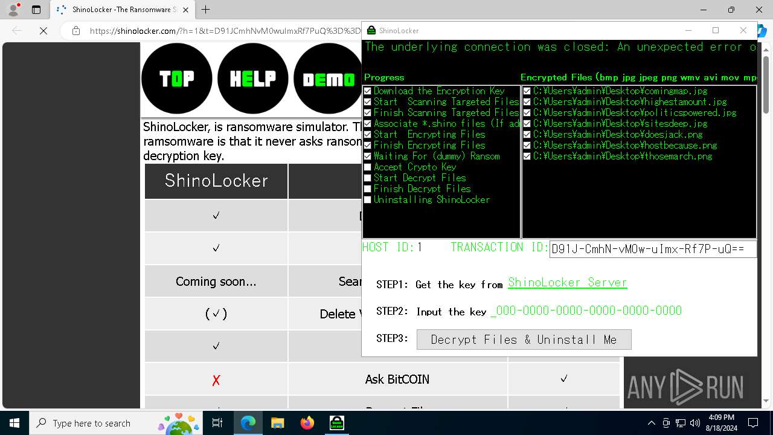Open ShinoLocker taskbar icon
Screen dimensions: 773x435
(x=337, y=423)
